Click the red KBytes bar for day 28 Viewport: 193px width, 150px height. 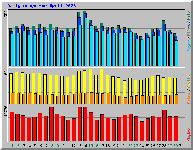click(165, 125)
